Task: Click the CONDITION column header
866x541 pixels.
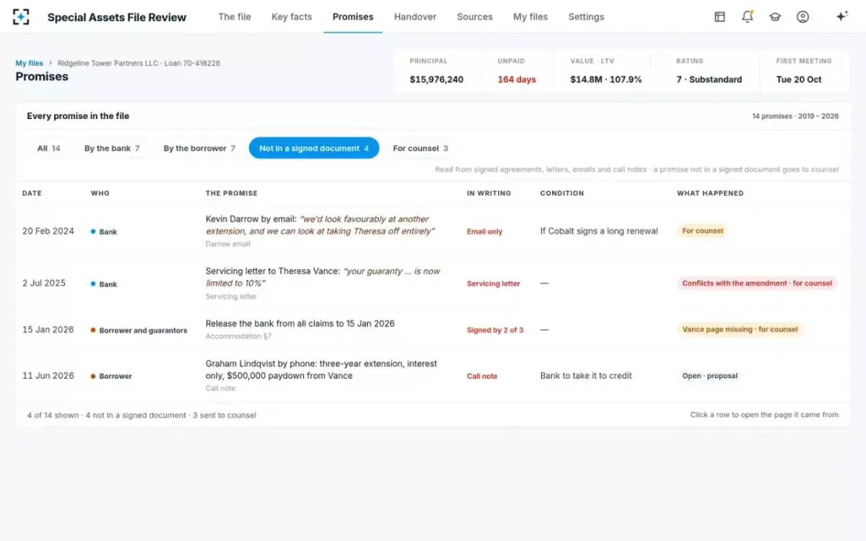Action: pos(562,193)
